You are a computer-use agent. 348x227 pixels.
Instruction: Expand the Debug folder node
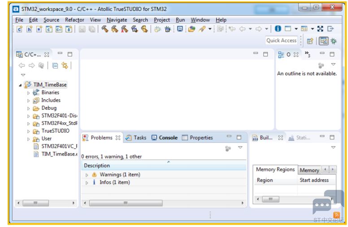pyautogui.click(x=28, y=108)
